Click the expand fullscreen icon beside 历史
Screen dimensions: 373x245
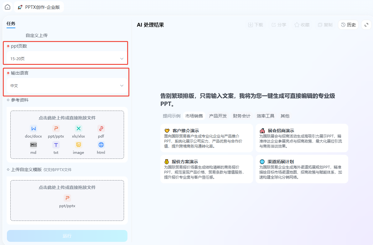click(366, 25)
